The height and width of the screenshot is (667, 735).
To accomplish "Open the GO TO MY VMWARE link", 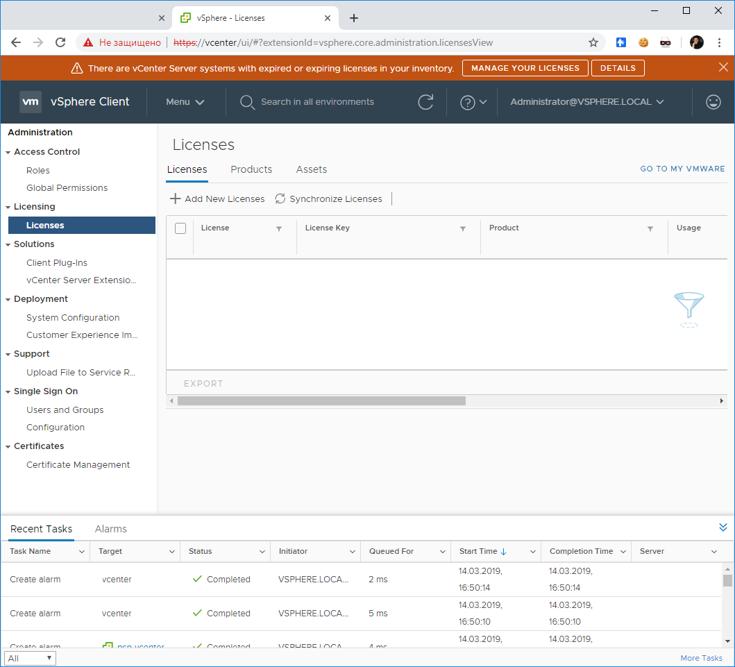I will (x=682, y=169).
